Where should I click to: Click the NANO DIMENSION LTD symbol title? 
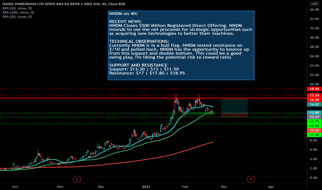tap(64, 4)
